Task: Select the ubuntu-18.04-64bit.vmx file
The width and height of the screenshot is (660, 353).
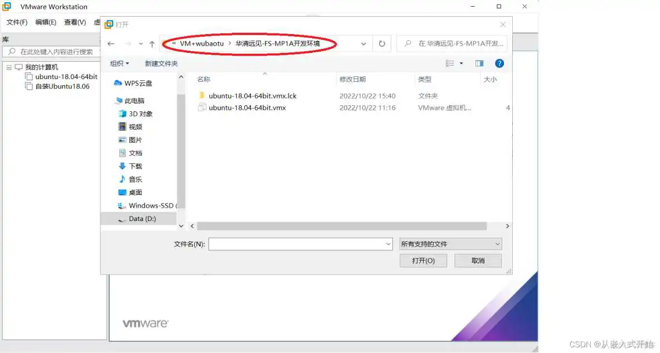Action: (247, 107)
